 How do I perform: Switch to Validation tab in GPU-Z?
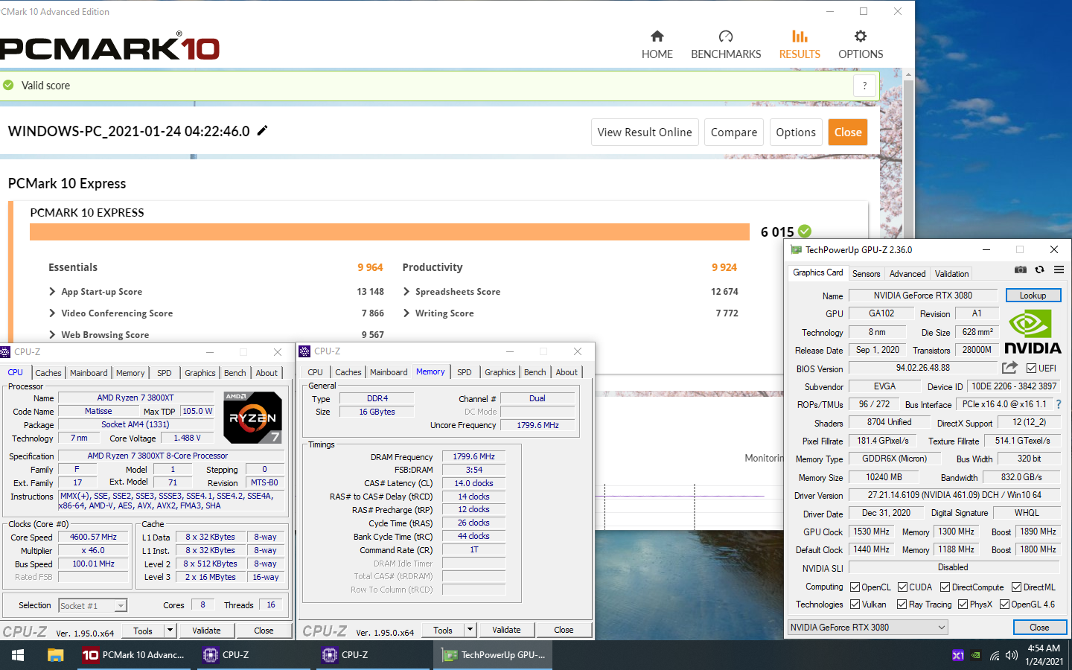(951, 274)
